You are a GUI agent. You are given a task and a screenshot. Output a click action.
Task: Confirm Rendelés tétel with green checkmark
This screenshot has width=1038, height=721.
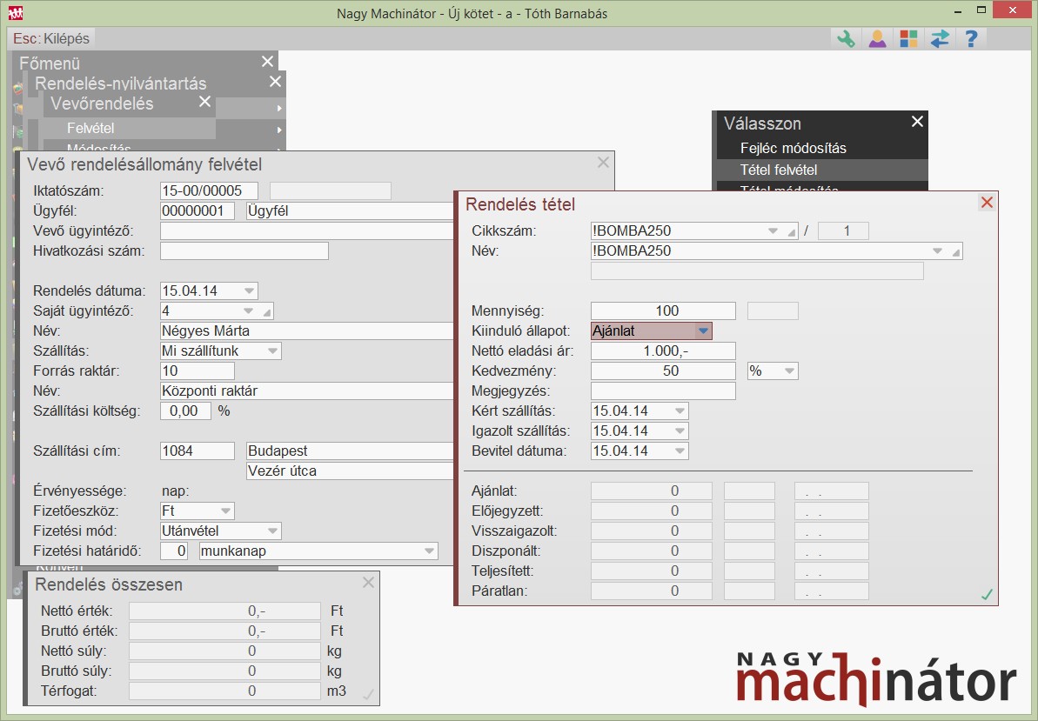pyautogui.click(x=987, y=595)
